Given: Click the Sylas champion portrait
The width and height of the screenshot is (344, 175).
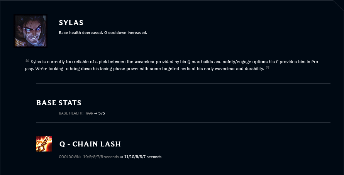Looking at the screenshot, I should (x=31, y=31).
